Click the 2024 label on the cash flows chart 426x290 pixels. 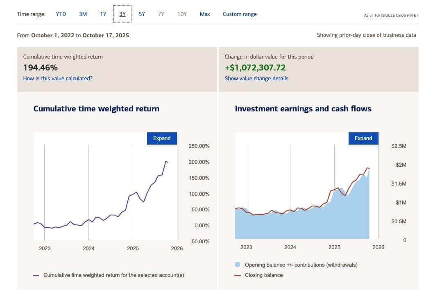(x=290, y=247)
